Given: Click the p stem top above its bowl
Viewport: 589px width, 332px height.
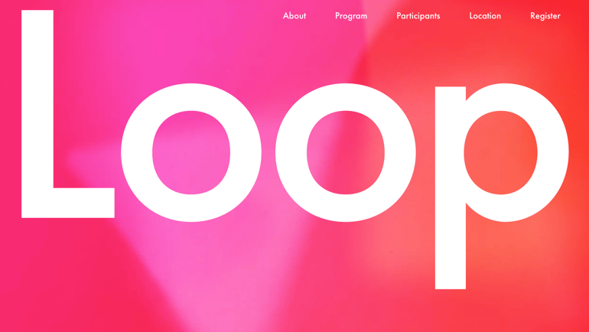Looking at the screenshot, I should (x=451, y=94).
